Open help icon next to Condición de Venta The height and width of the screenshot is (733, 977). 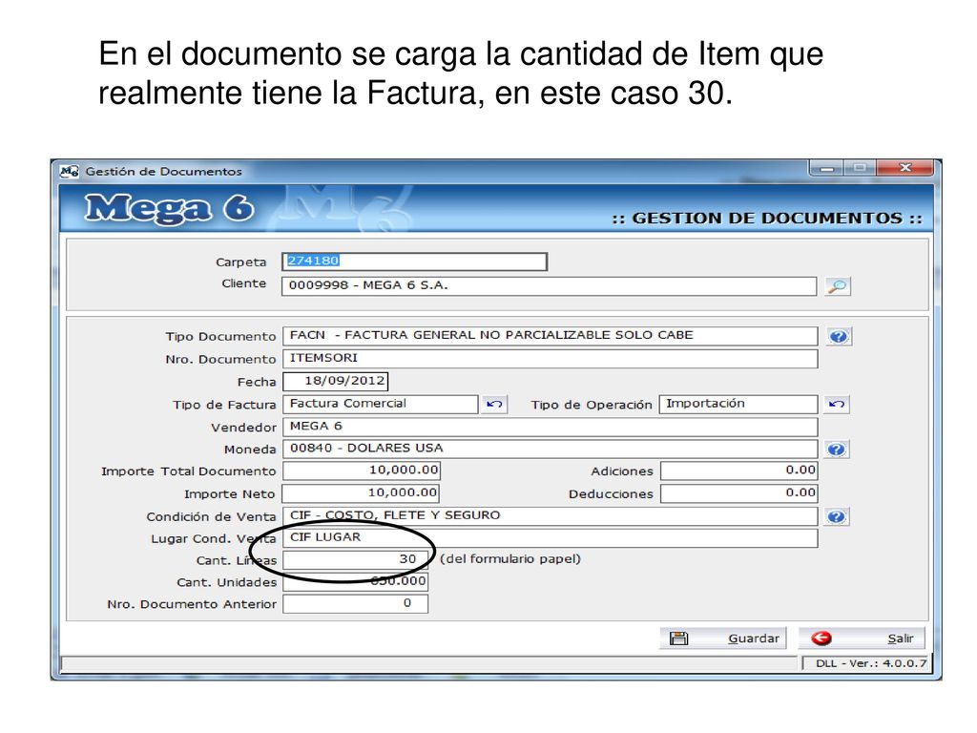pos(837,516)
